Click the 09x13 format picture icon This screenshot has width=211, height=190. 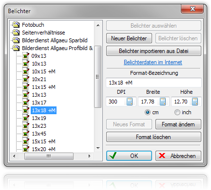[x=26, y=56]
